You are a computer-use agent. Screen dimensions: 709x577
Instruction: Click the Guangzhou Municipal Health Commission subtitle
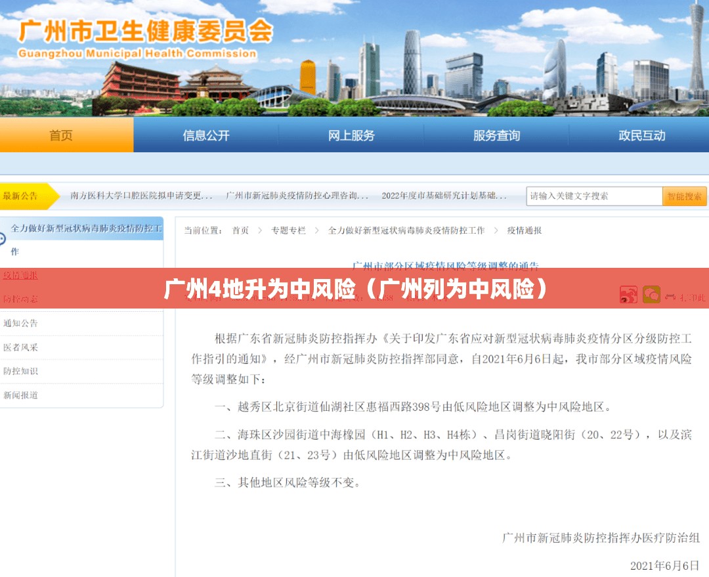pyautogui.click(x=137, y=53)
